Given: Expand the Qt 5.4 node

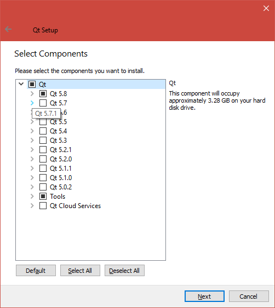Looking at the screenshot, I should point(32,131).
